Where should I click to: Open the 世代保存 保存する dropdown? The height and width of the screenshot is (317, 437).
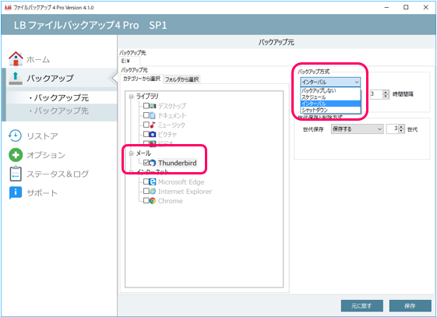pos(357,129)
